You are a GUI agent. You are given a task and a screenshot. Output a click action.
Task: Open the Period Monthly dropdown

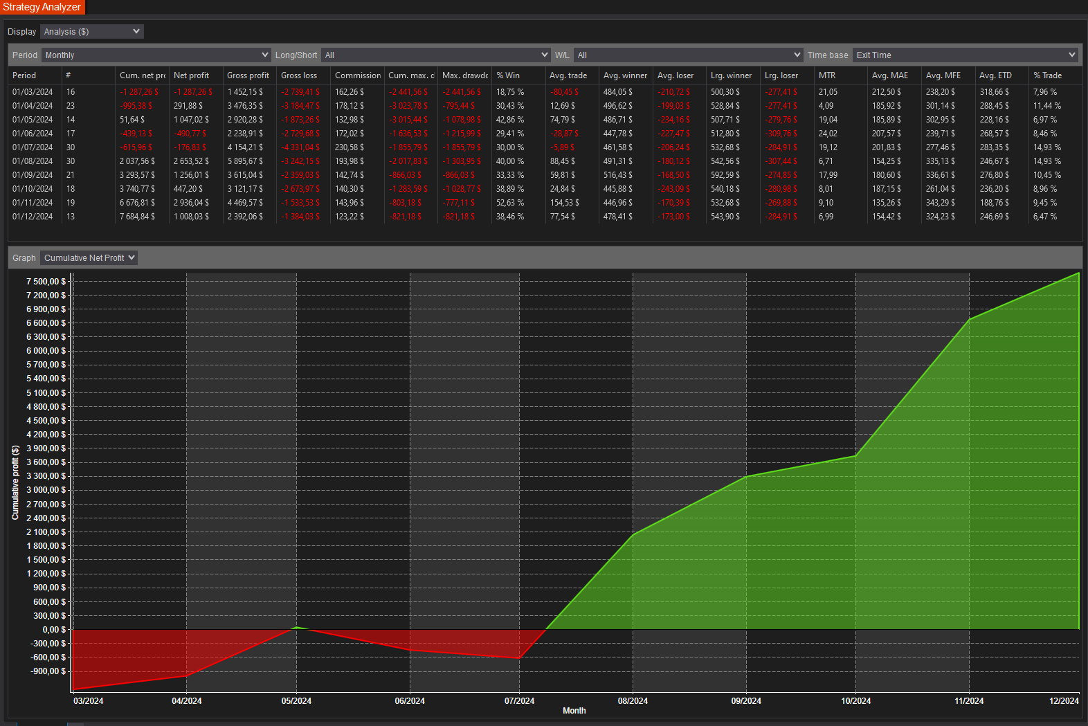pyautogui.click(x=156, y=55)
